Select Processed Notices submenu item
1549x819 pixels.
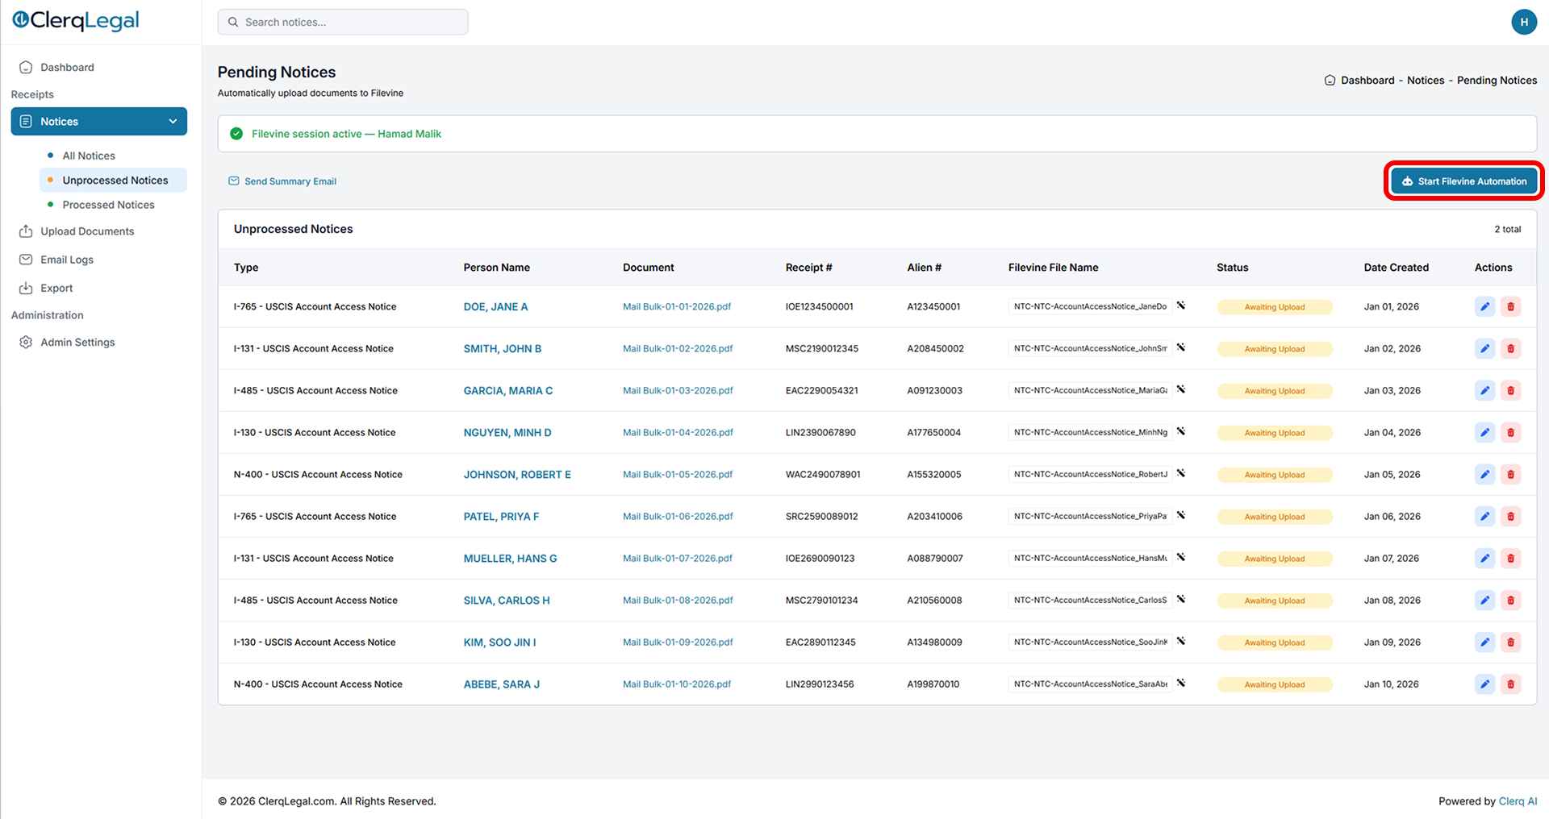108,205
